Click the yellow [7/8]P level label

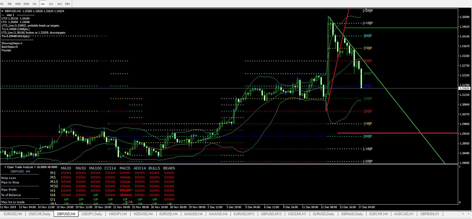pyautogui.click(x=368, y=48)
